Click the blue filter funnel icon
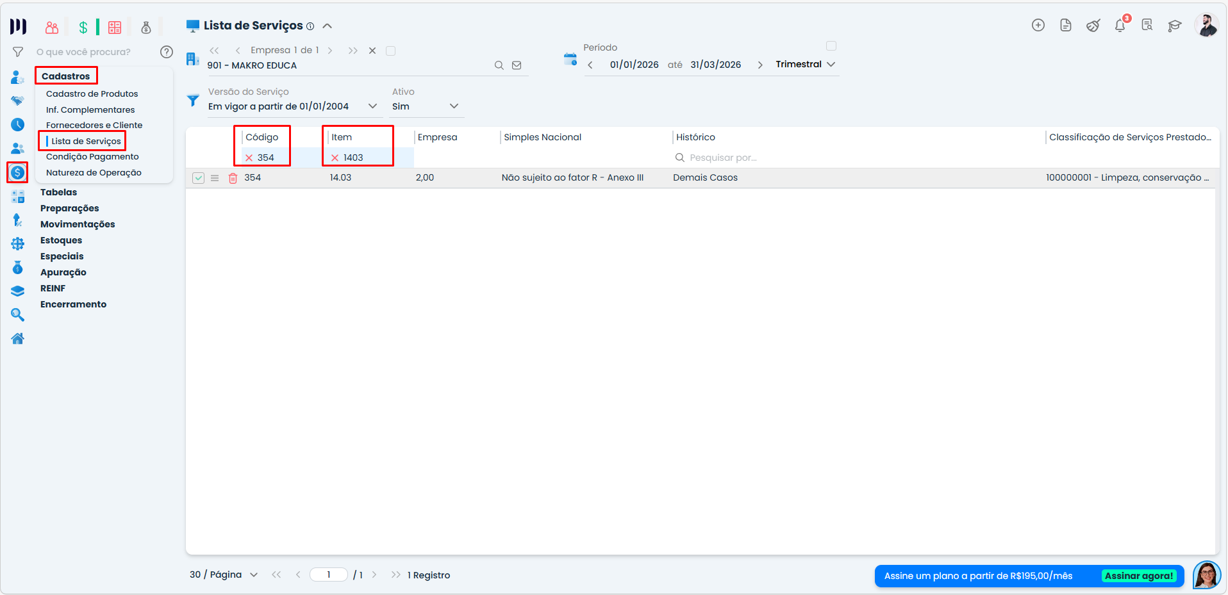 192,101
